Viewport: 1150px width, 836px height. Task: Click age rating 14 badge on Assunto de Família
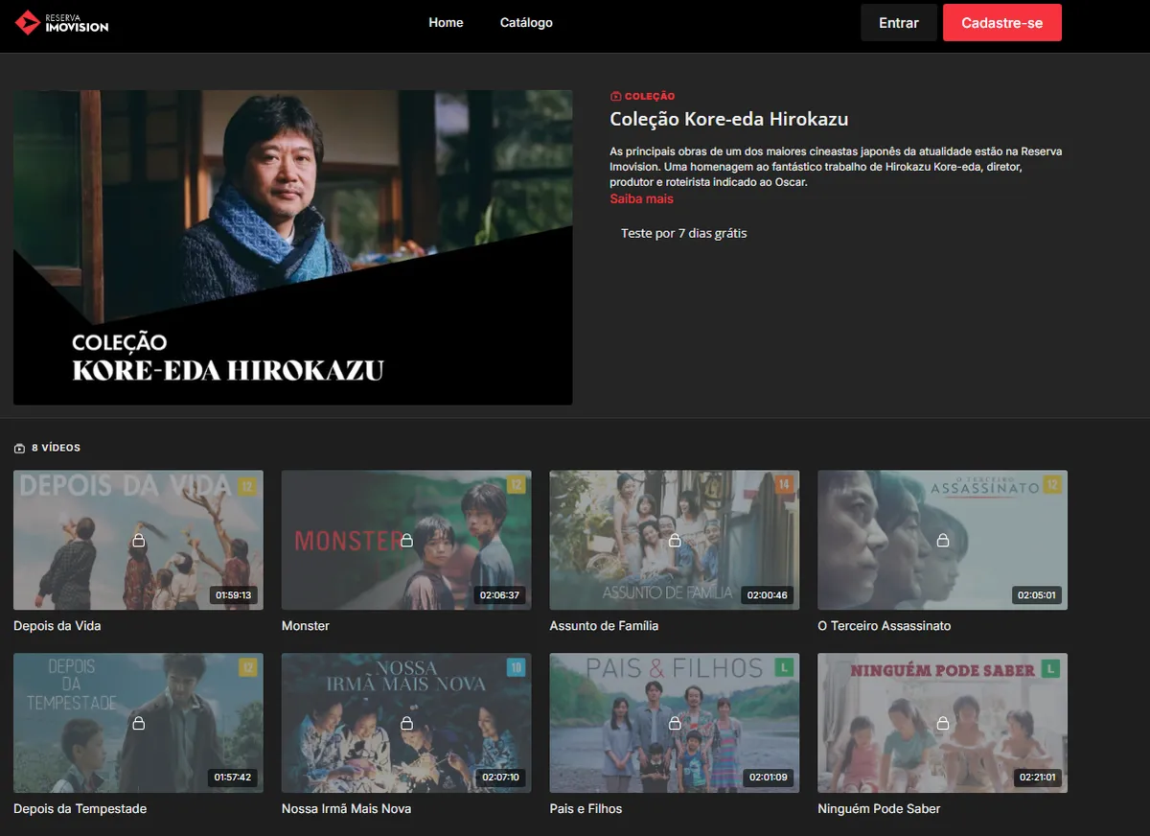(x=785, y=486)
